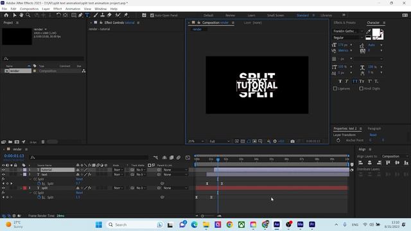Toggle All Caps text style
Viewport: 411px width, 231px height.
[x=354, y=81]
